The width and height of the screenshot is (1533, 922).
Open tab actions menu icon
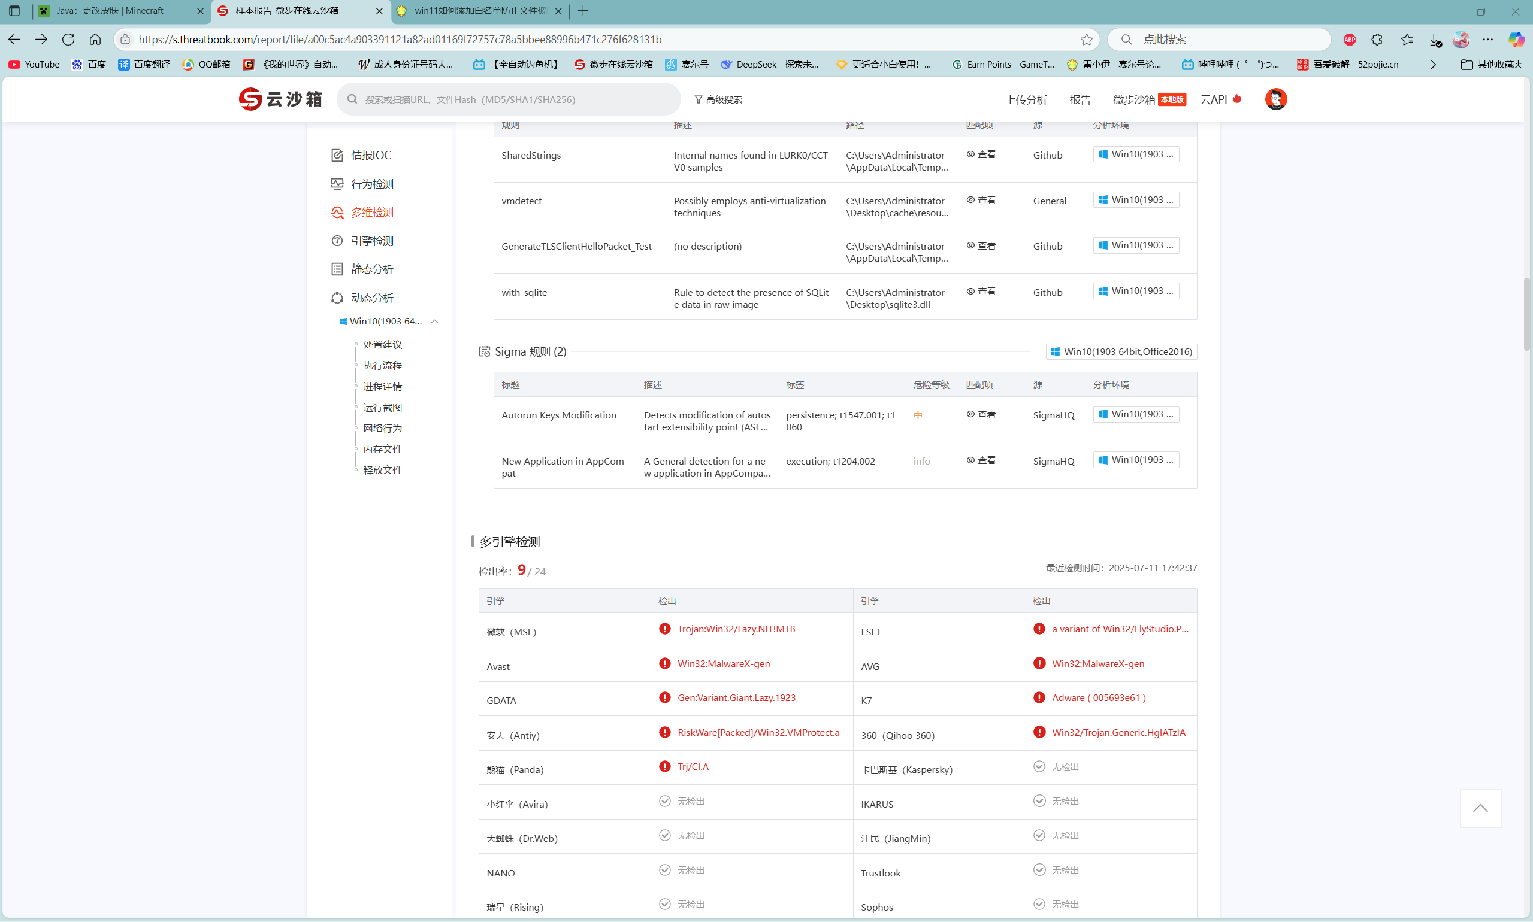pos(14,11)
